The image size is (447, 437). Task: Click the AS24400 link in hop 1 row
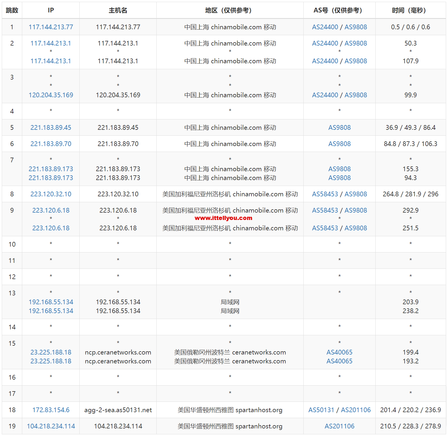click(x=325, y=27)
